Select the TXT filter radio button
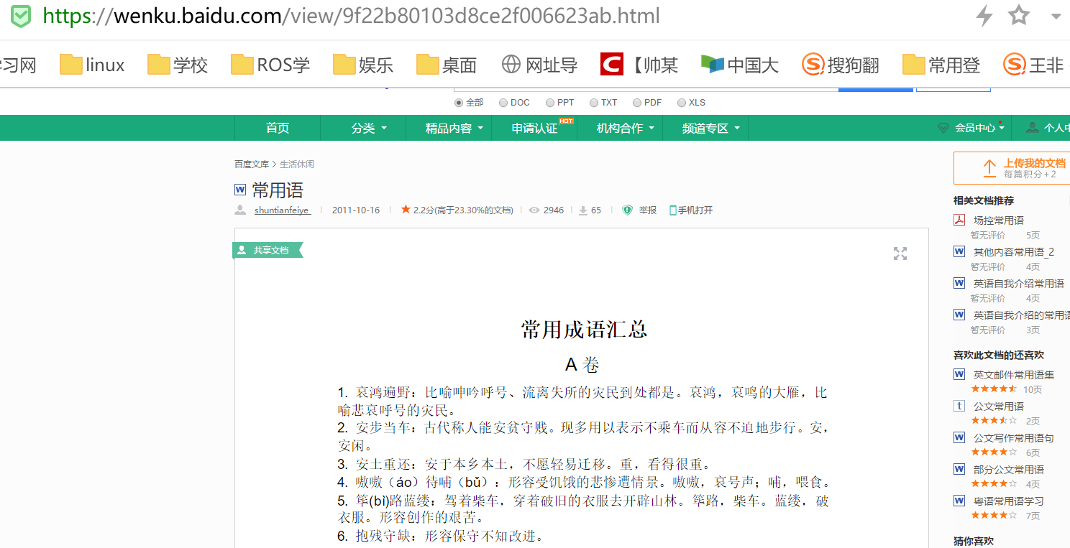 (594, 103)
